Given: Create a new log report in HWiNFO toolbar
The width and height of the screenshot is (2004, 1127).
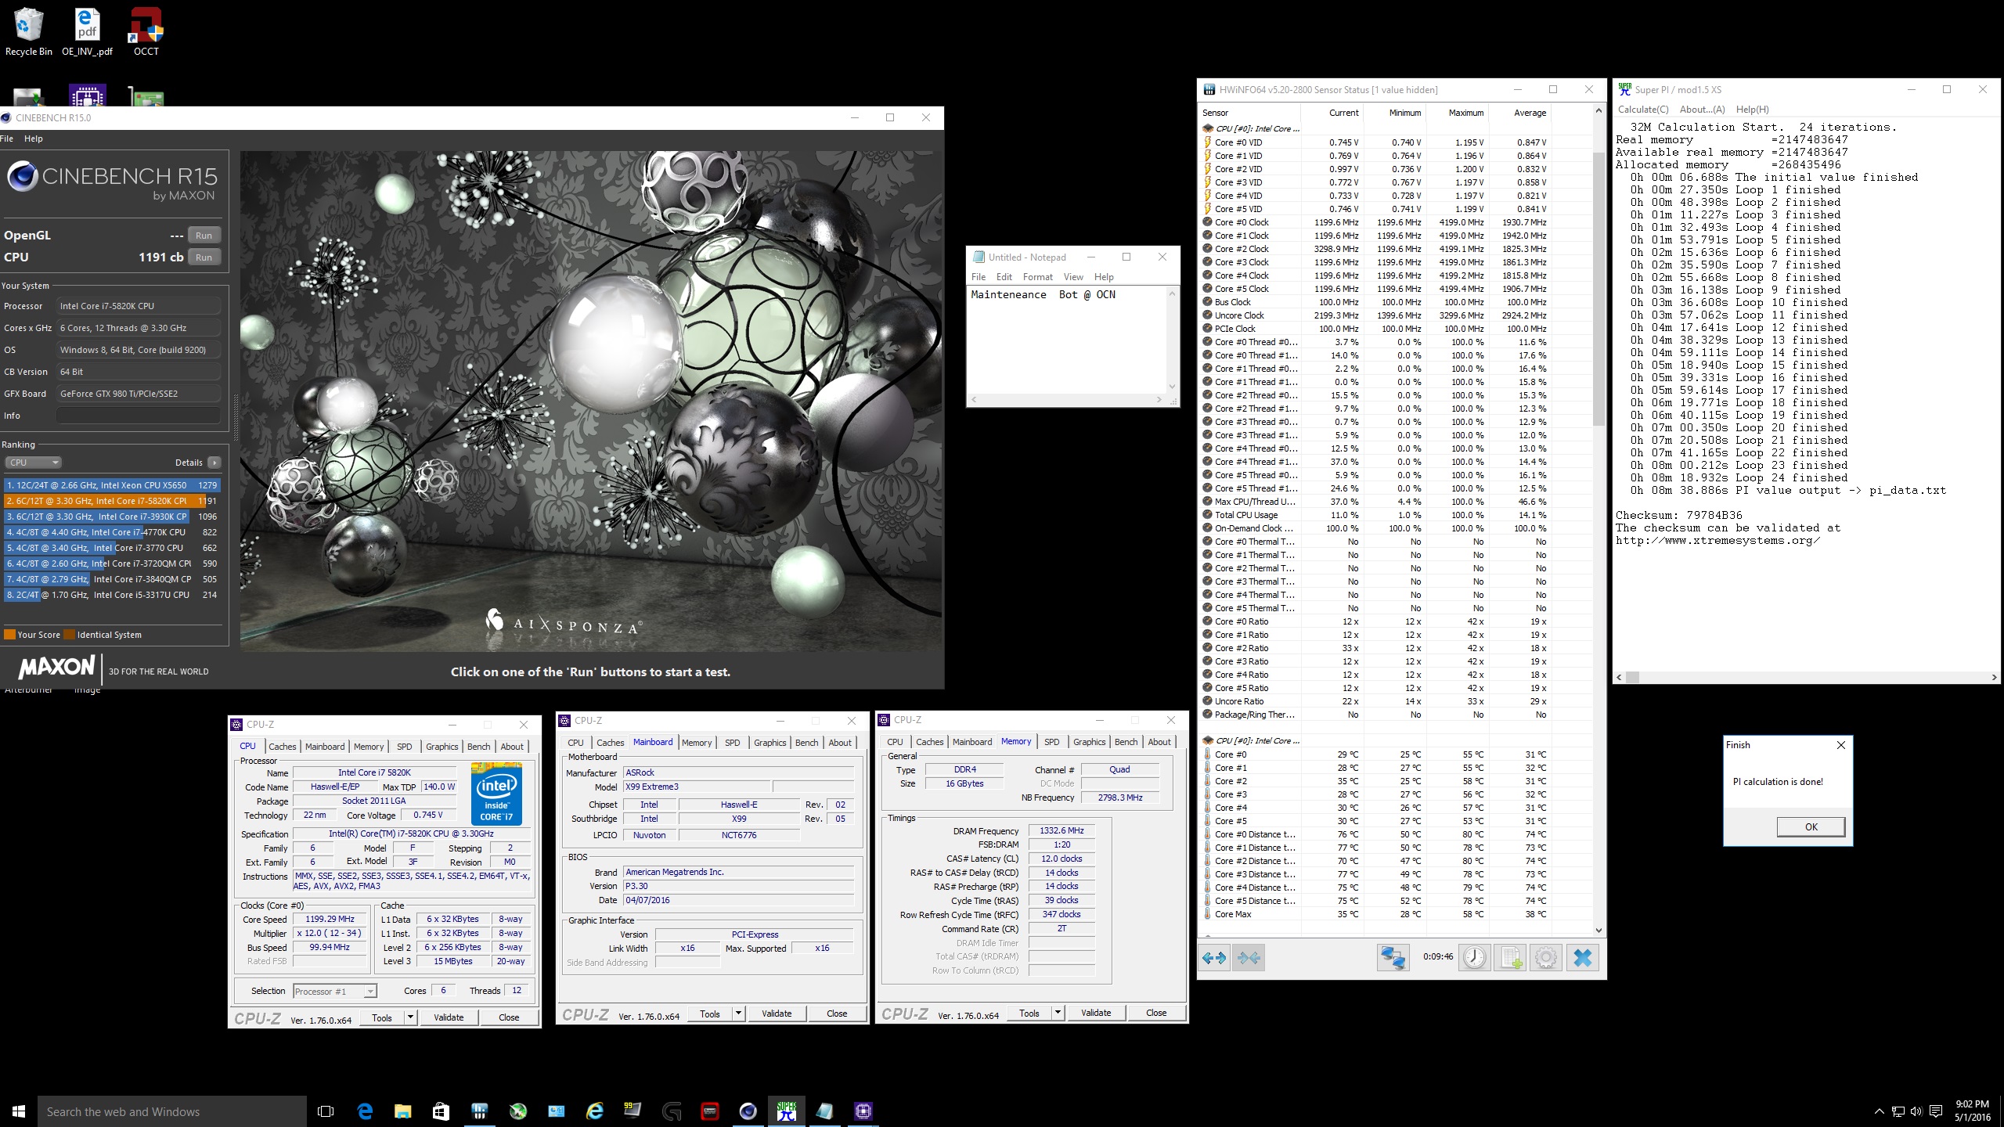Looking at the screenshot, I should point(1511,958).
